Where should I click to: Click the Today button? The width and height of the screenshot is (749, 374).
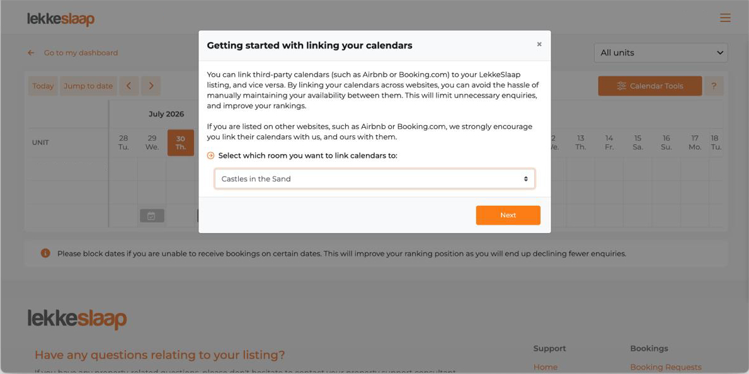(x=43, y=86)
